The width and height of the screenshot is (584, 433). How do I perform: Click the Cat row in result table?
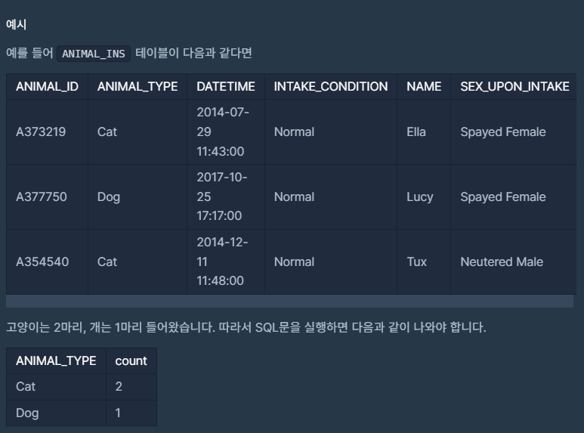click(82, 387)
